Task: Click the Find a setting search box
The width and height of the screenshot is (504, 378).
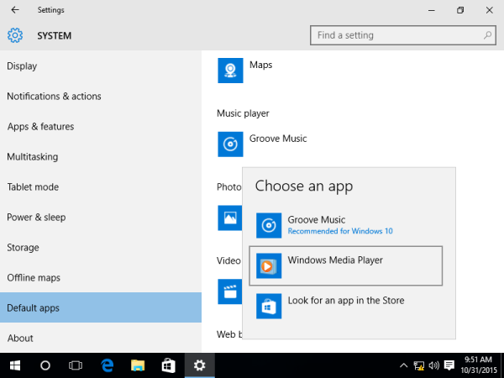Action: coord(402,35)
